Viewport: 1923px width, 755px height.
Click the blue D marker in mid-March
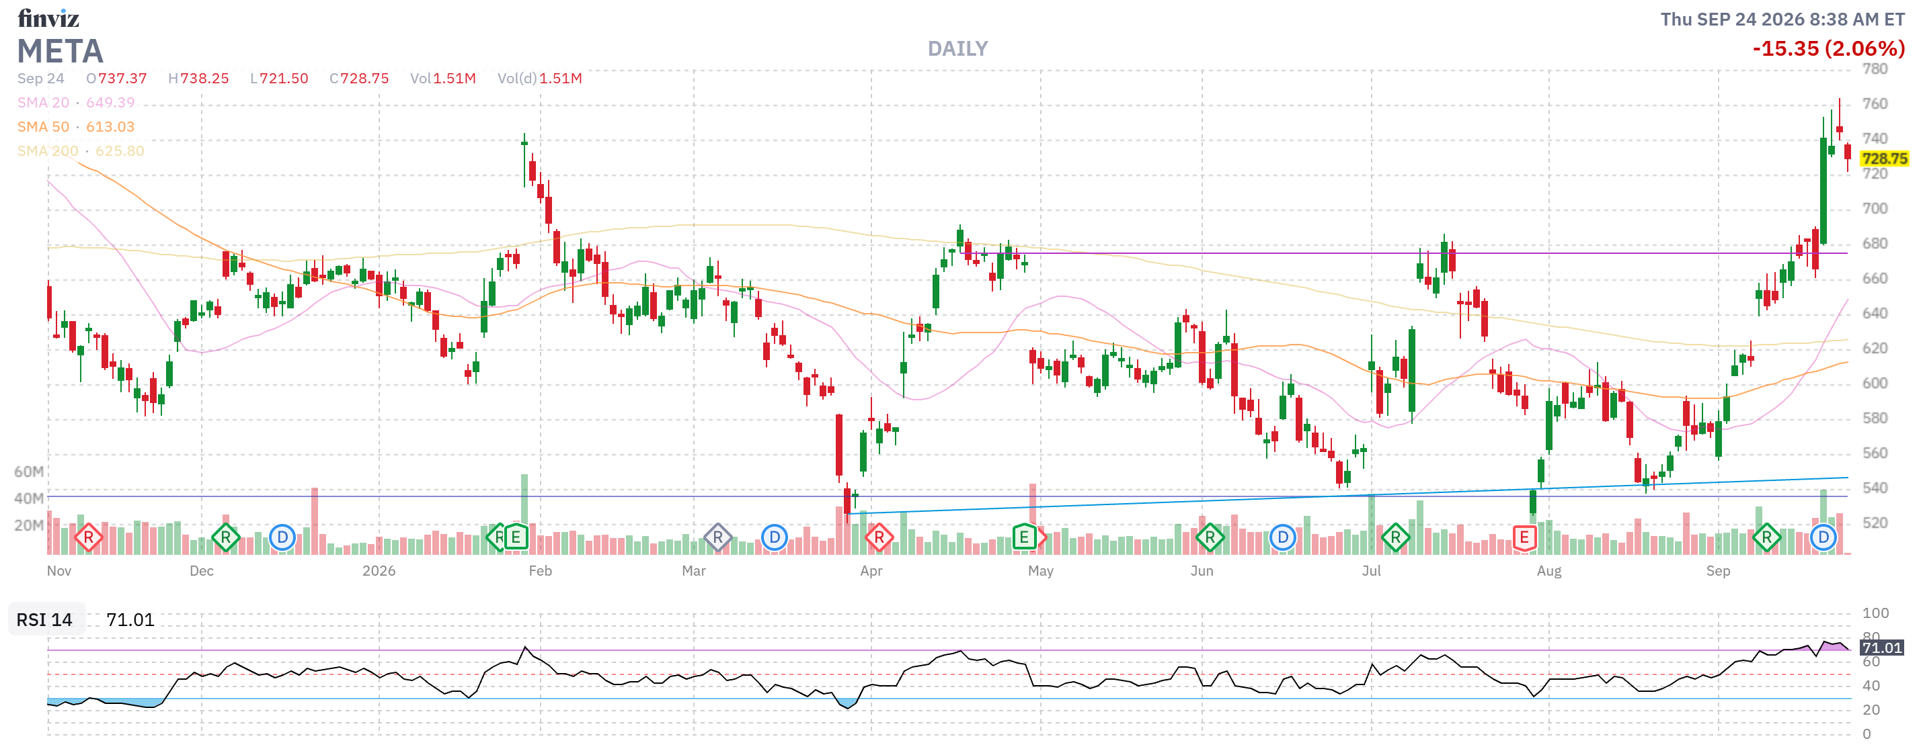775,537
